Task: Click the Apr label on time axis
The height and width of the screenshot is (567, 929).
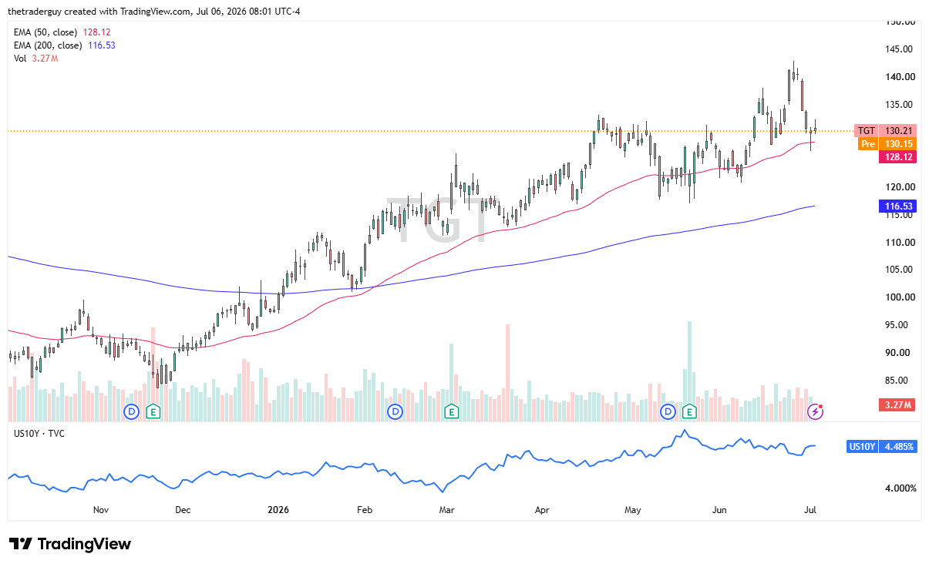Action: (542, 510)
